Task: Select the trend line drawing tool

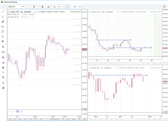Action: point(3,12)
